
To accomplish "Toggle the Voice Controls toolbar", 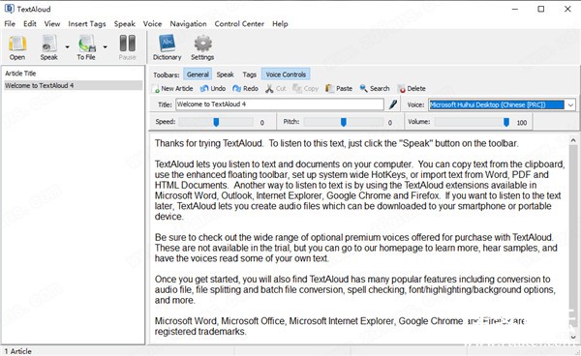I will tap(286, 74).
